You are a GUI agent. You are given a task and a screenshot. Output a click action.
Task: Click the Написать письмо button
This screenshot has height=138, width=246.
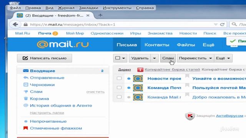click(45, 58)
